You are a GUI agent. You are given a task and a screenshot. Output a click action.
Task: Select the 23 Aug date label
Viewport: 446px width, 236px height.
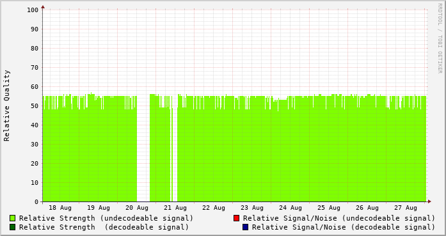coord(252,208)
